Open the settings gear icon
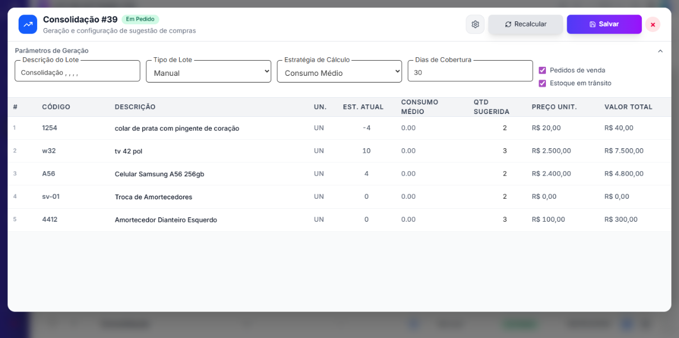The width and height of the screenshot is (679, 338). (475, 24)
